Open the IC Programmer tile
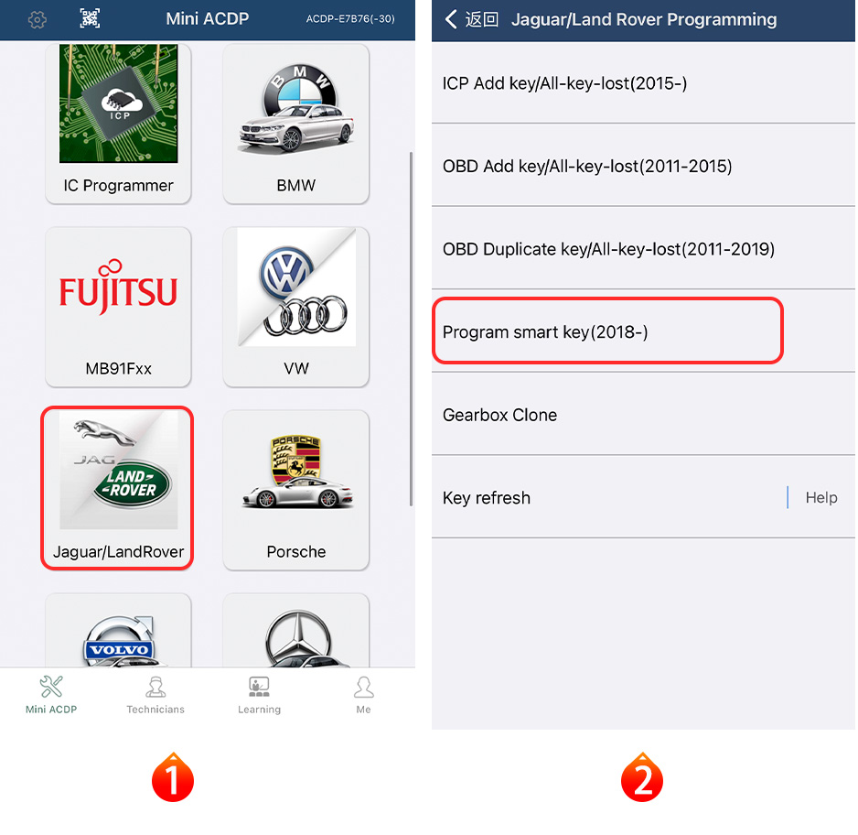The image size is (858, 835). 118,124
